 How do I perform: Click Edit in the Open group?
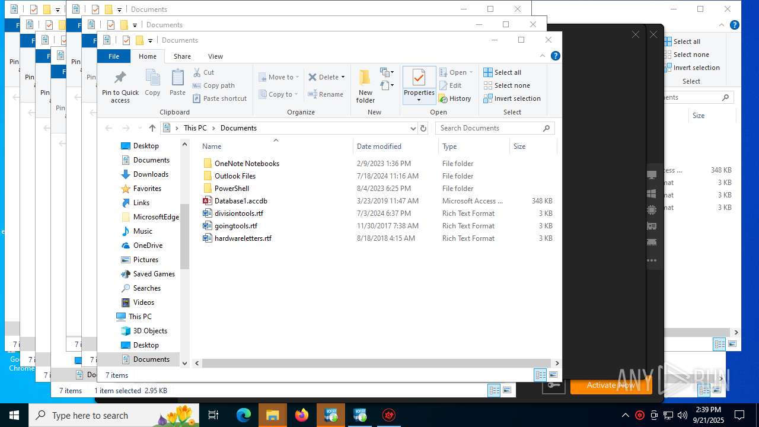pos(450,85)
